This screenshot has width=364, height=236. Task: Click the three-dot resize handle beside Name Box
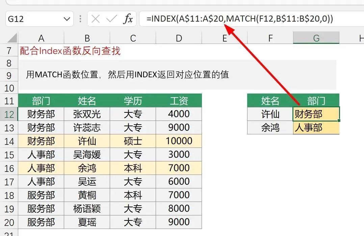[80, 19]
